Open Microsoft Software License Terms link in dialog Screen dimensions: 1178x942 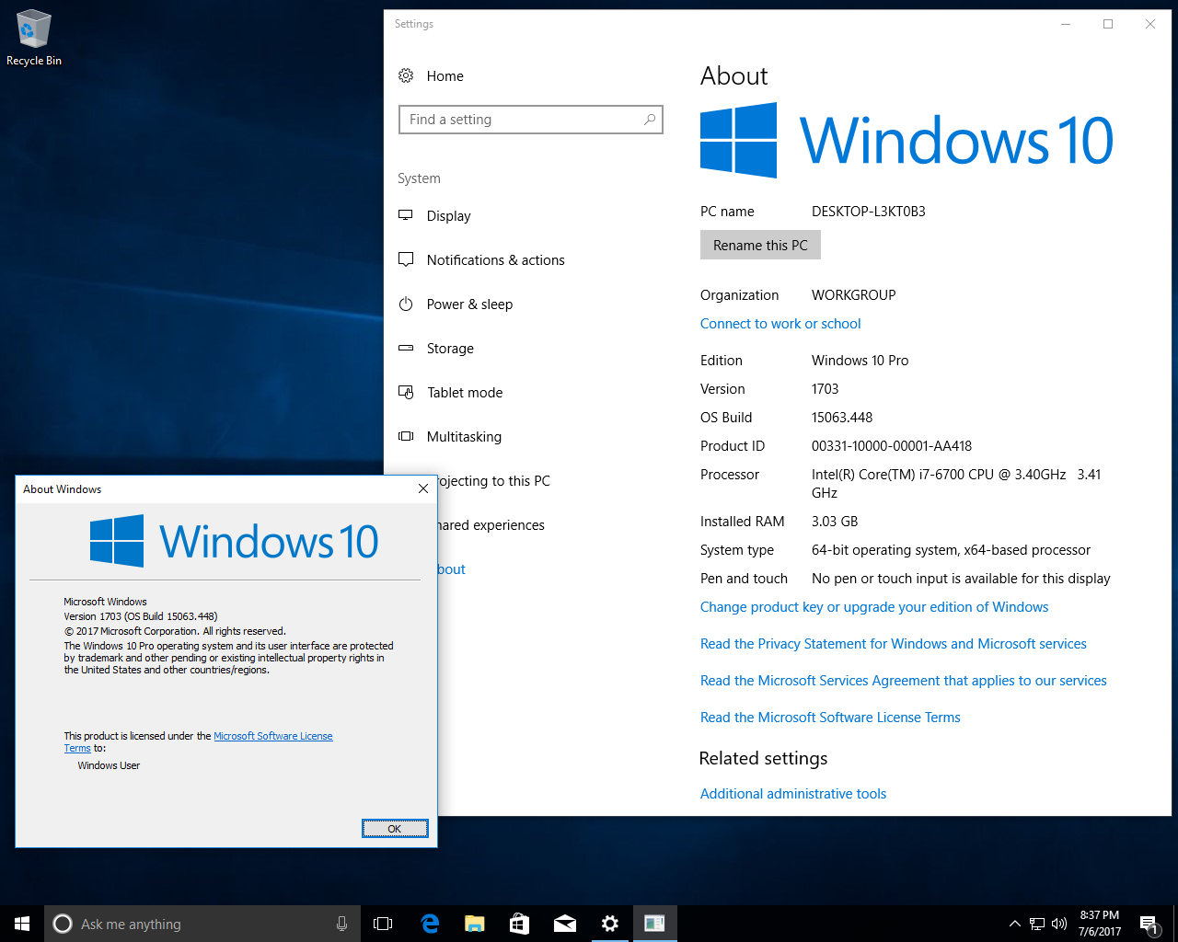pos(273,736)
